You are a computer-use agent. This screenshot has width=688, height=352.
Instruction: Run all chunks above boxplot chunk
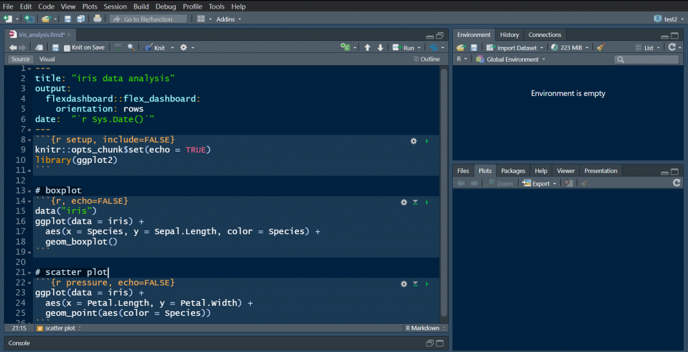tap(415, 202)
